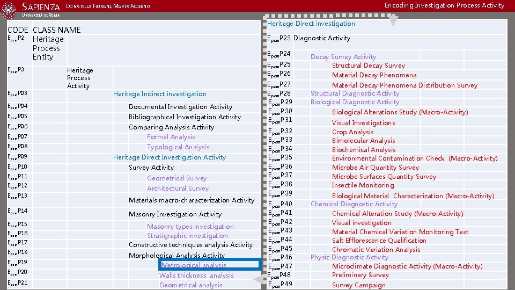
Task: Click 'Encoding Investigation Process Activity' header title
Action: (444, 5)
